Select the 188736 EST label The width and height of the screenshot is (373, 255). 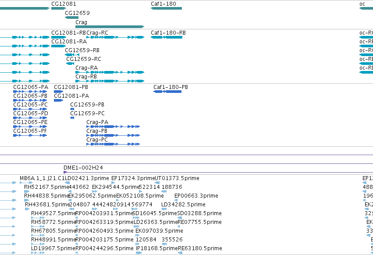(x=172, y=187)
